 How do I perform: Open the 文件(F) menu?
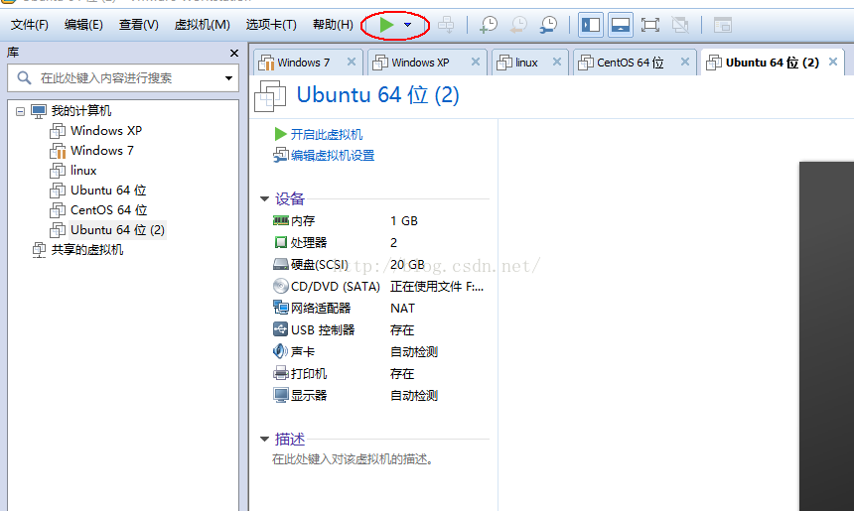30,25
